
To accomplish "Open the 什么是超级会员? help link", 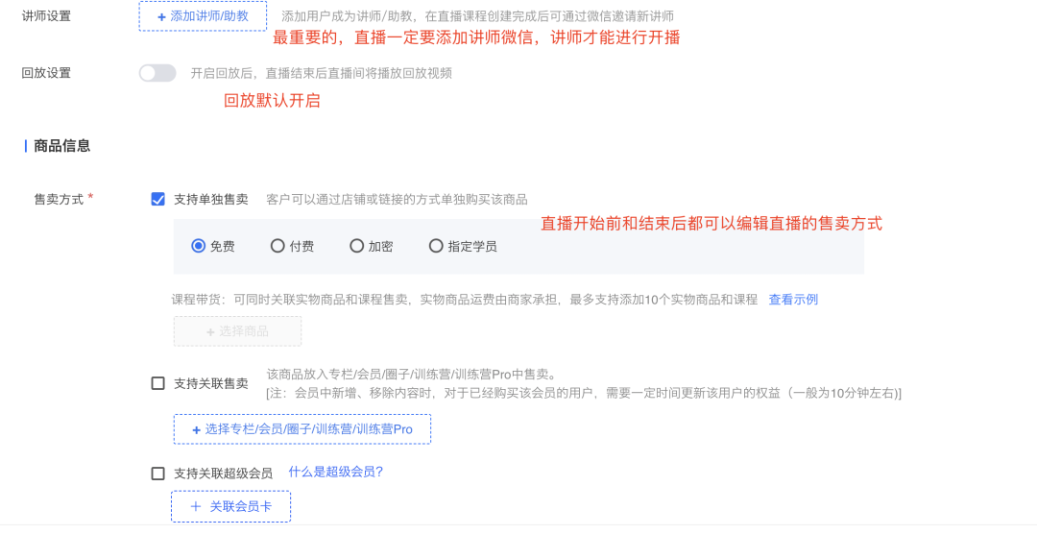I will click(336, 473).
